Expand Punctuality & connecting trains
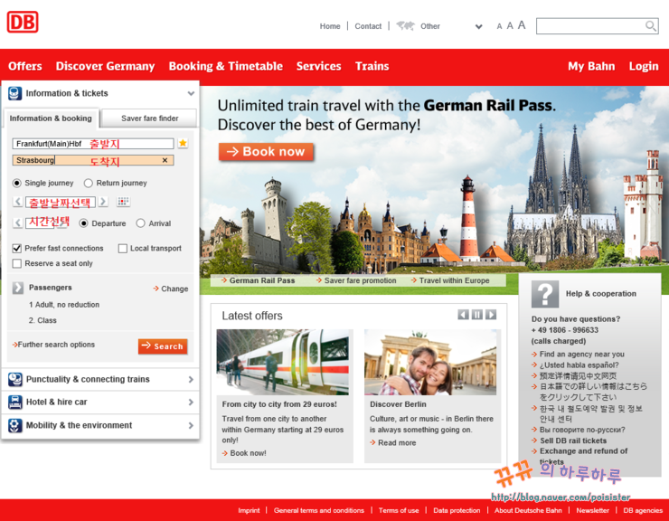The image size is (669, 521). click(191, 379)
